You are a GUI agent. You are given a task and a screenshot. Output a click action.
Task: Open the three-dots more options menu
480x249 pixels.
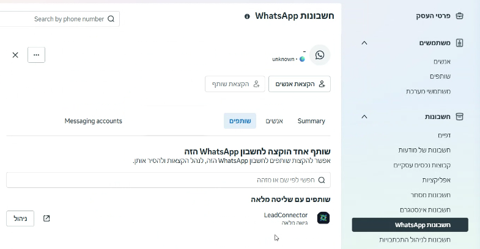37,55
